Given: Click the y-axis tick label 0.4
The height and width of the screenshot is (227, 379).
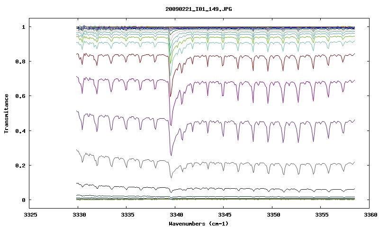Looking at the screenshot, I should click(x=20, y=131).
